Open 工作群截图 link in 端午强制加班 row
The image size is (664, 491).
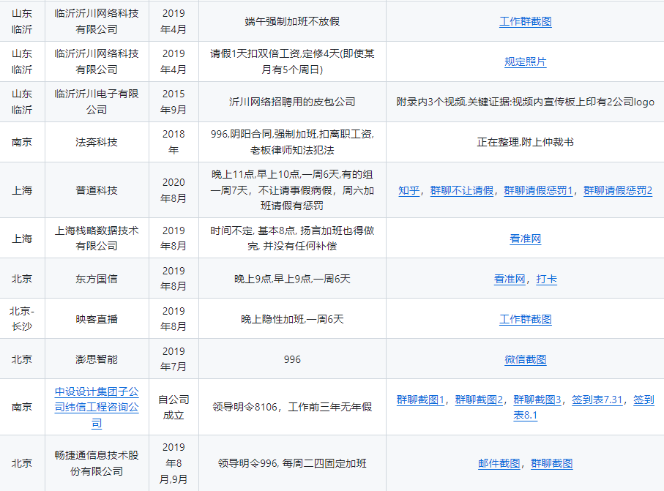tap(525, 21)
